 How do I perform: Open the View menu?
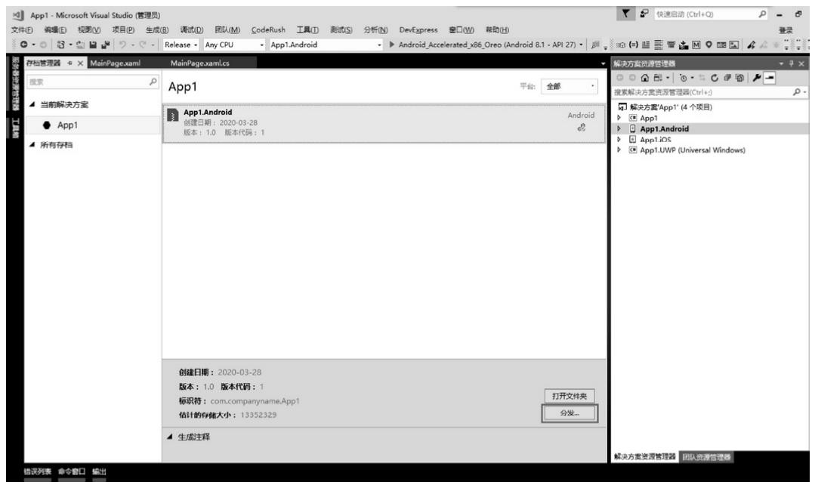[89, 29]
